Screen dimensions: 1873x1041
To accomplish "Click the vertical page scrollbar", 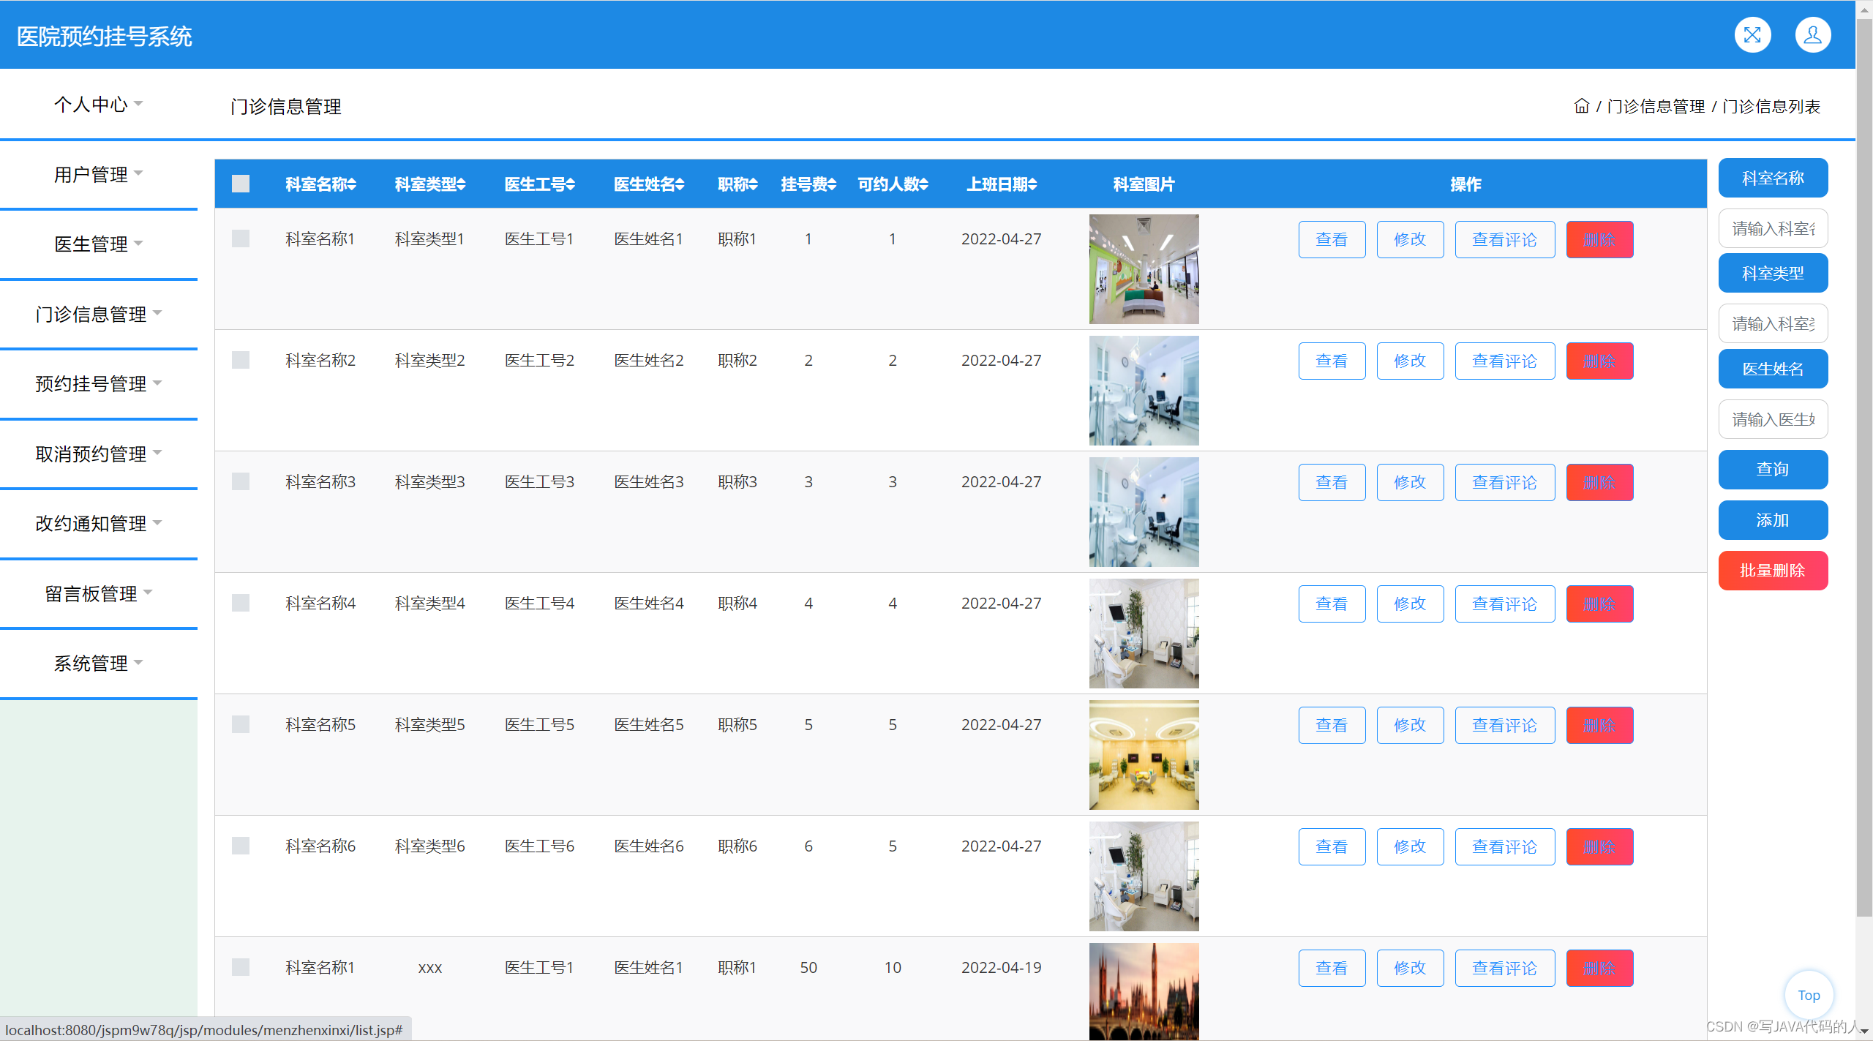I will coord(1864,468).
